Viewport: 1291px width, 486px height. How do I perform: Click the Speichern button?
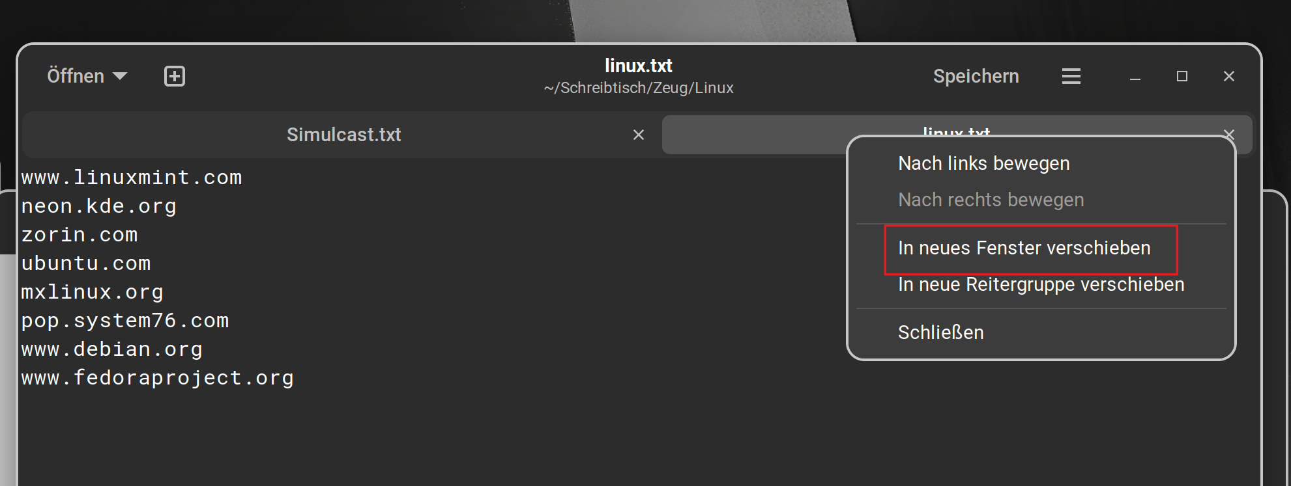click(x=976, y=76)
